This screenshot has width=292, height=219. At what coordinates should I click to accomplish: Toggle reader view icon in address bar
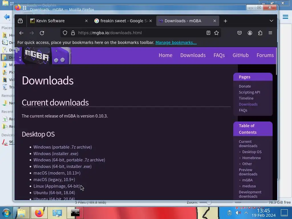tap(208, 33)
